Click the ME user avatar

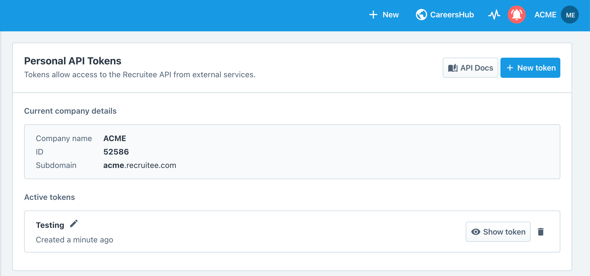click(570, 15)
